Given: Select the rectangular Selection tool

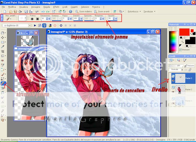Looking at the screenshot, I should pos(2,42).
